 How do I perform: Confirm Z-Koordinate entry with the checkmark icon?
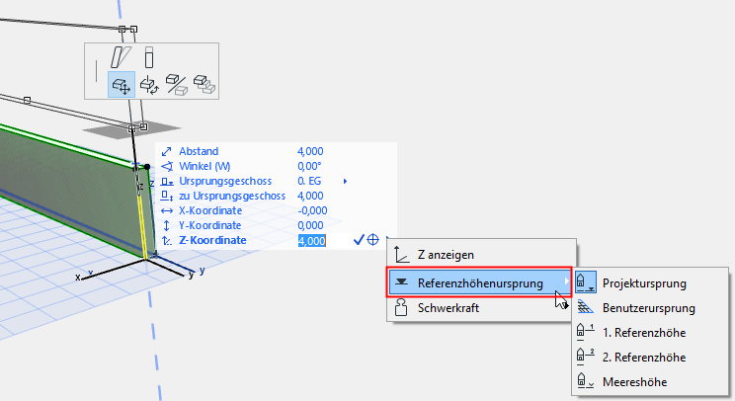click(360, 240)
